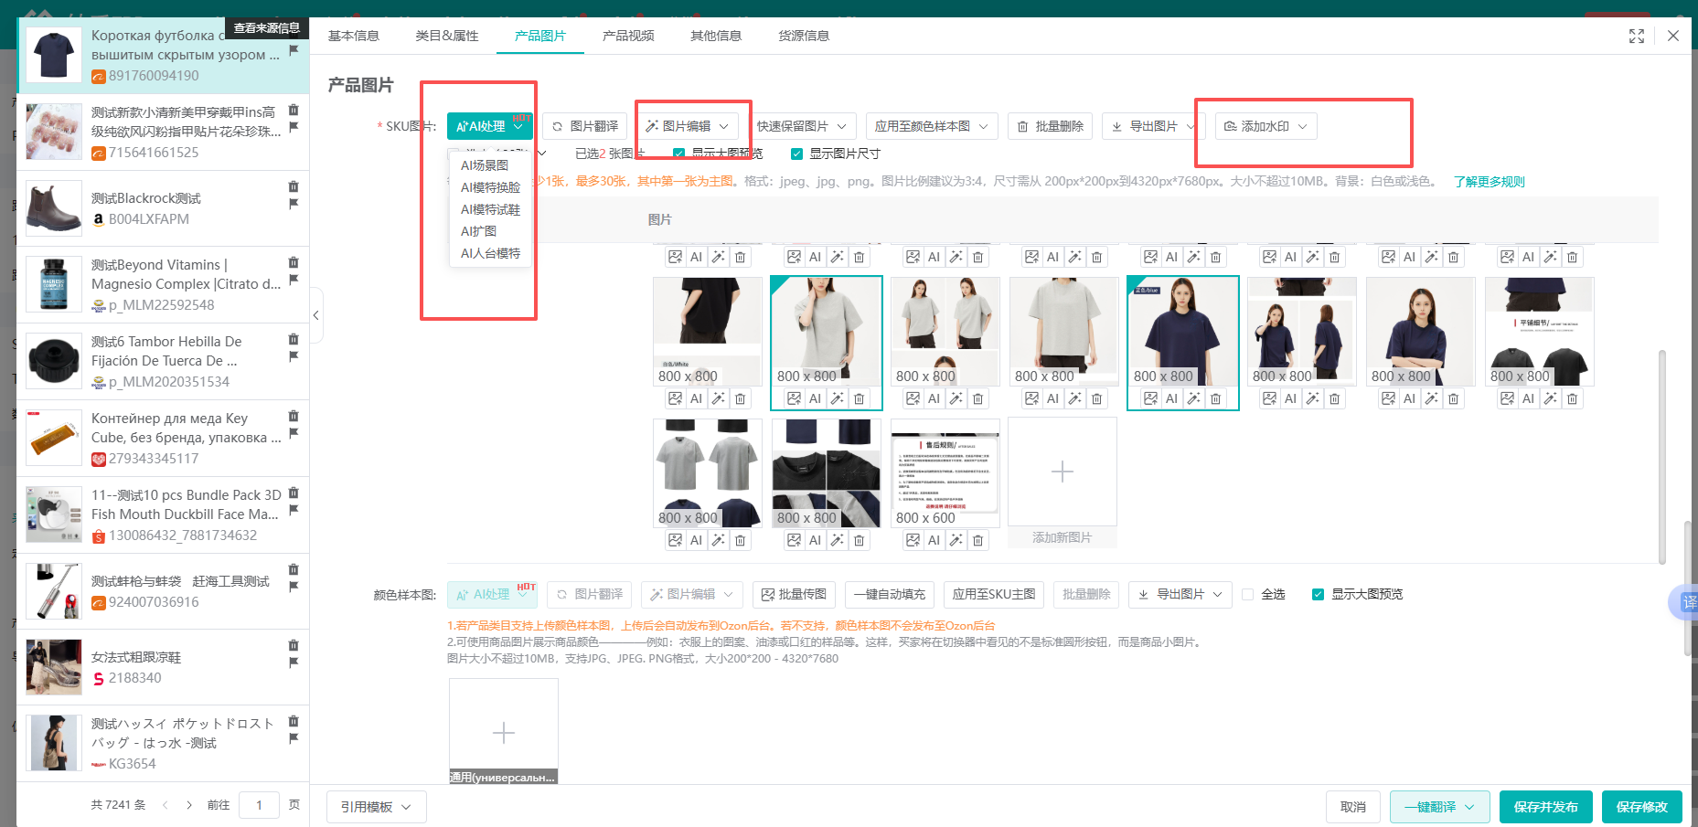Screen dimensions: 1698x827
Task: Open the 快速保留图片 dropdown
Action: click(x=801, y=126)
